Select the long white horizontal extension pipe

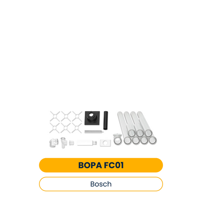point(87,143)
